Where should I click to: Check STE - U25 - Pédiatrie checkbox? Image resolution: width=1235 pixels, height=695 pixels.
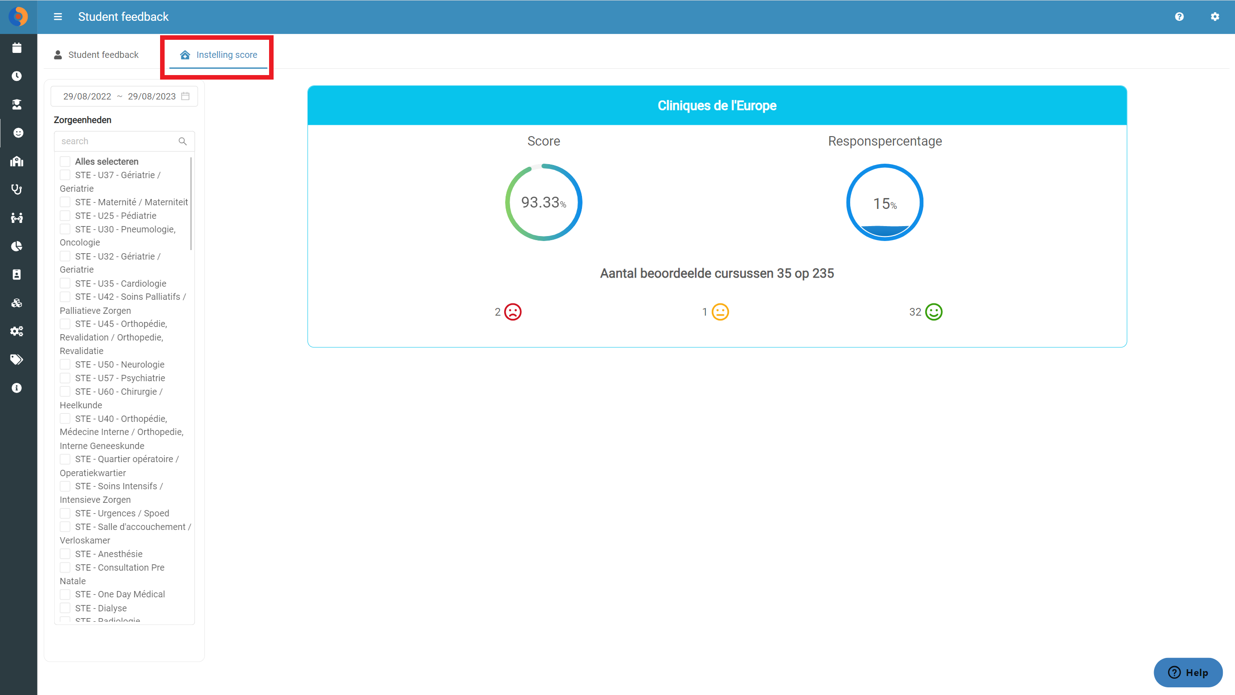pos(65,216)
